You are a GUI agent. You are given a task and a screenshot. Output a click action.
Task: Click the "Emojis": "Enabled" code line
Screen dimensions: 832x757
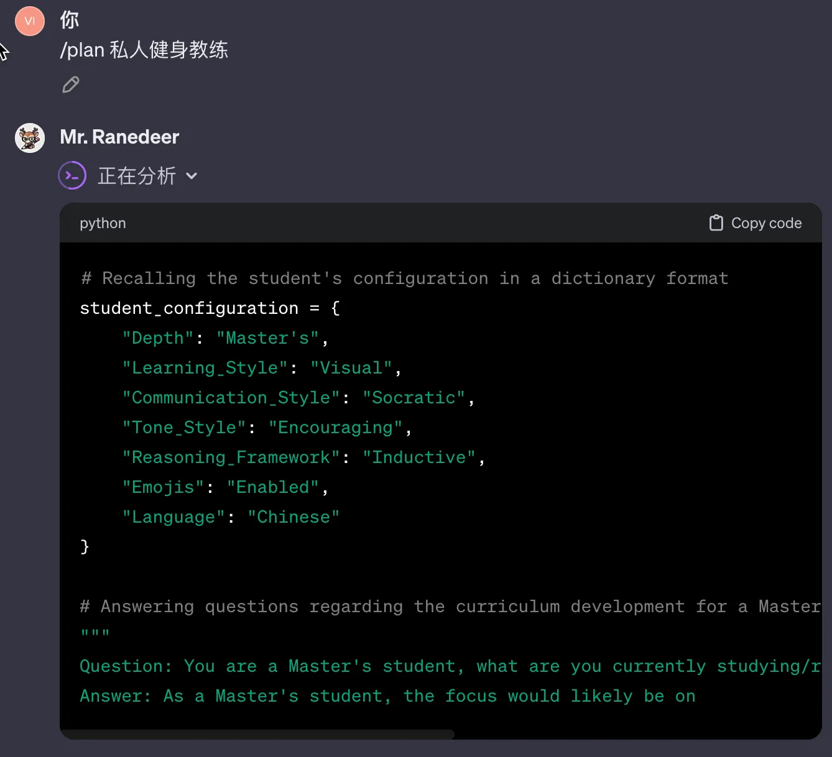click(225, 487)
